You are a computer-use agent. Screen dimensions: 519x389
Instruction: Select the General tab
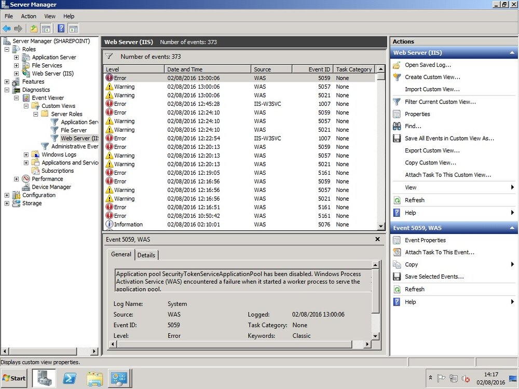121,254
